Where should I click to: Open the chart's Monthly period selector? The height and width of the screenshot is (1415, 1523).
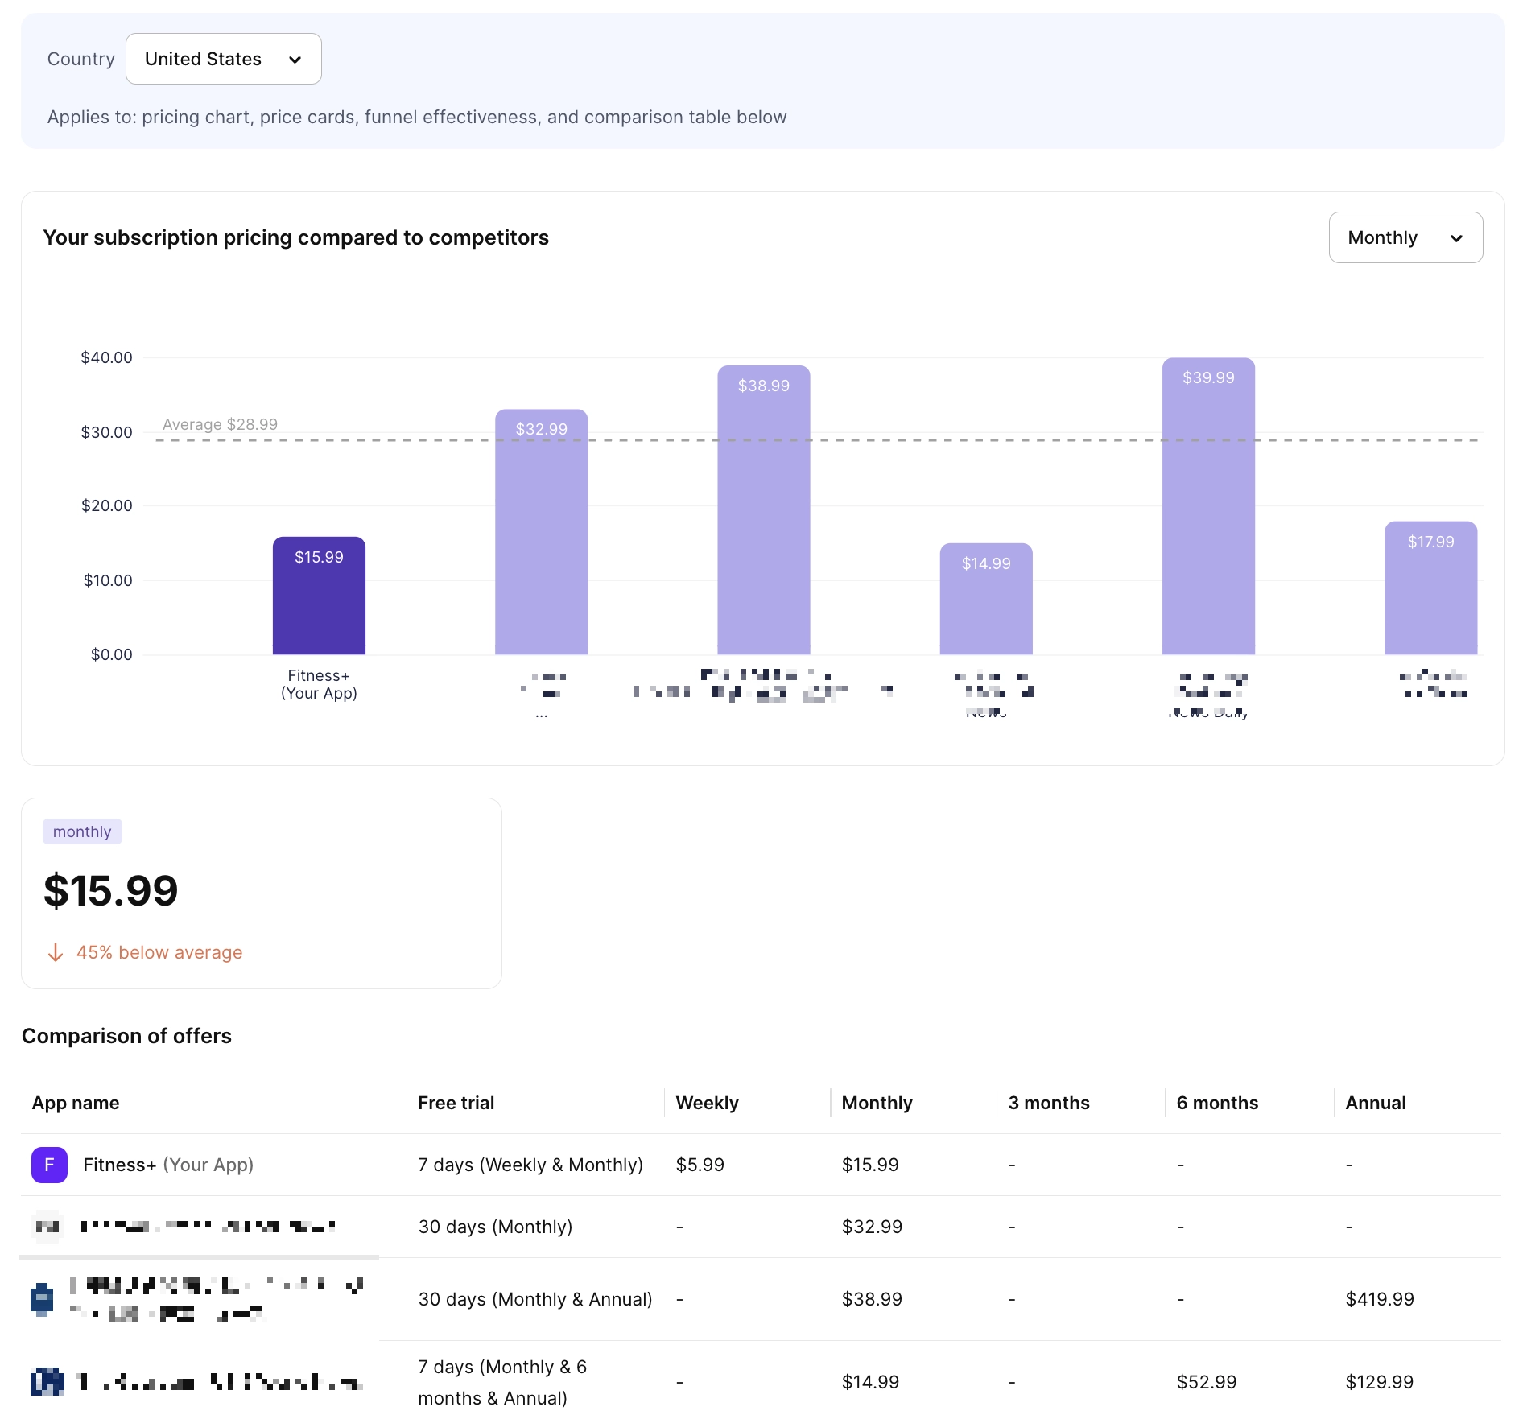[x=1405, y=237]
